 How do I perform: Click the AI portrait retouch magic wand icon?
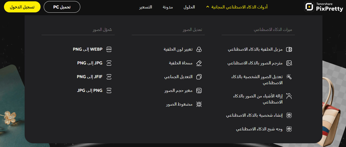coord(289,77)
